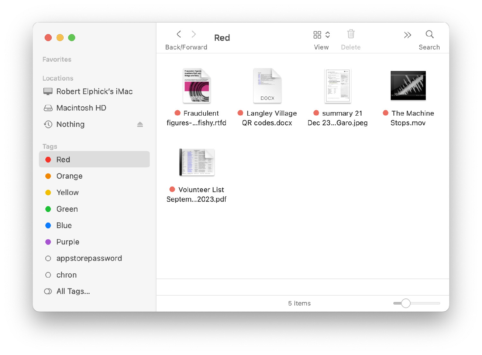Click the icon grid View button
This screenshot has width=482, height=355.
[x=317, y=35]
